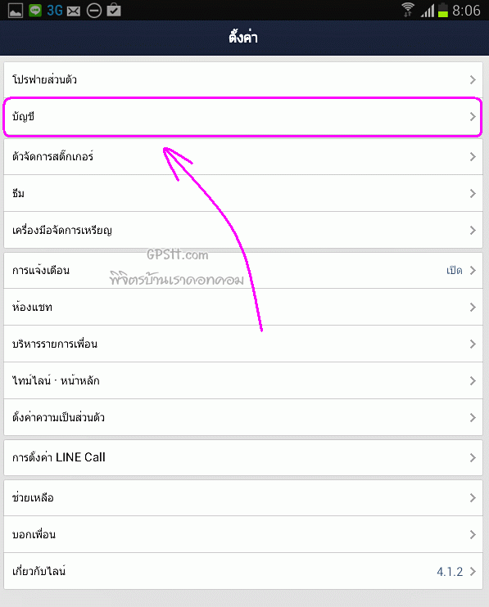This screenshot has width=489, height=607.
Task: Open บริหารรายการเพื่อน option
Action: click(x=243, y=344)
